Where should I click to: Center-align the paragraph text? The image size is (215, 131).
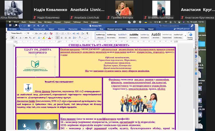click(x=62, y=38)
